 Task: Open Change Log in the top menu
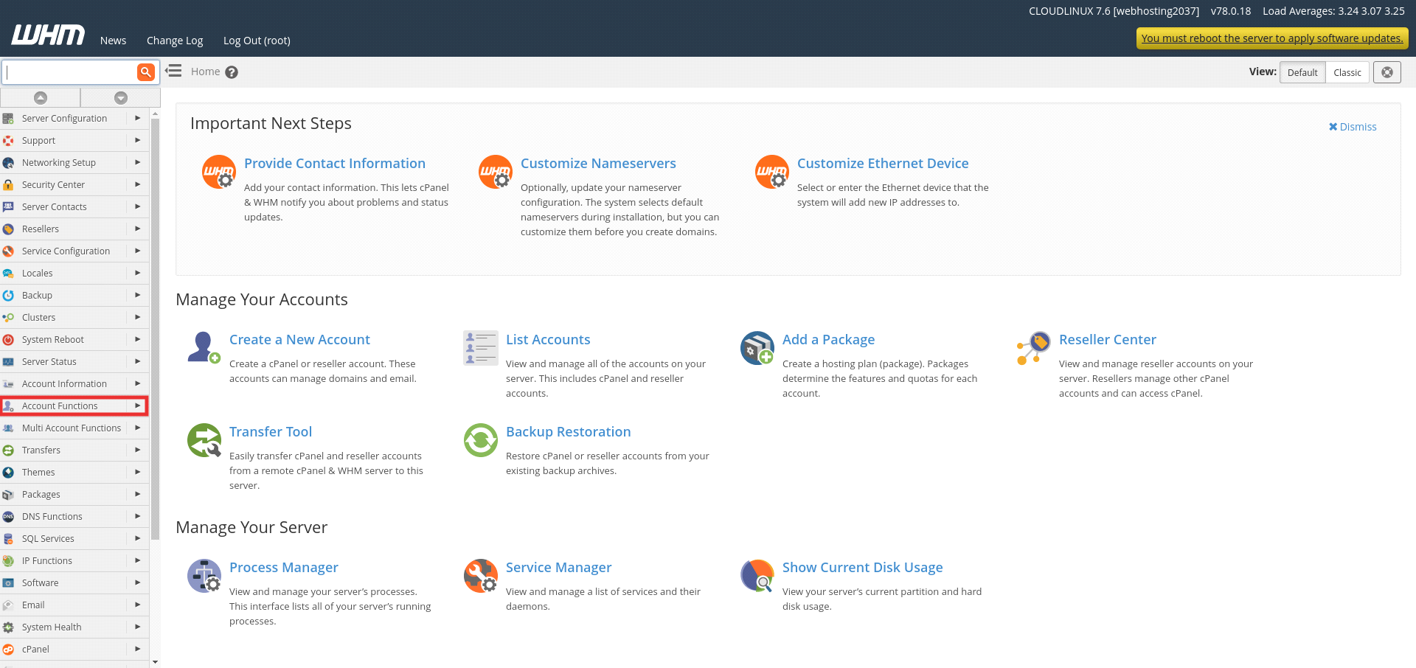pyautogui.click(x=175, y=41)
